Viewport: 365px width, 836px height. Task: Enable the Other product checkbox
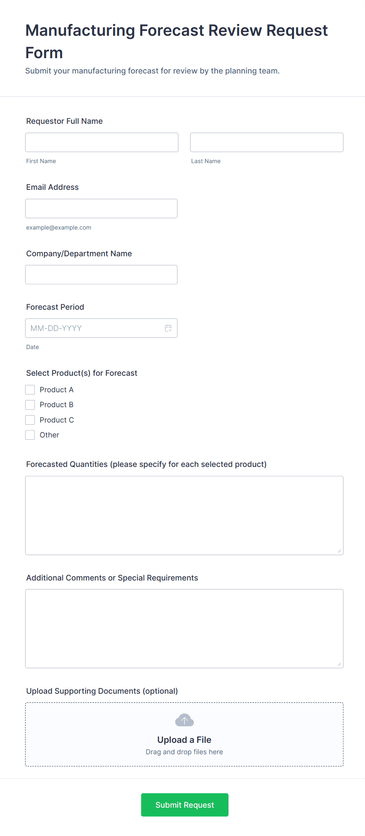point(30,435)
